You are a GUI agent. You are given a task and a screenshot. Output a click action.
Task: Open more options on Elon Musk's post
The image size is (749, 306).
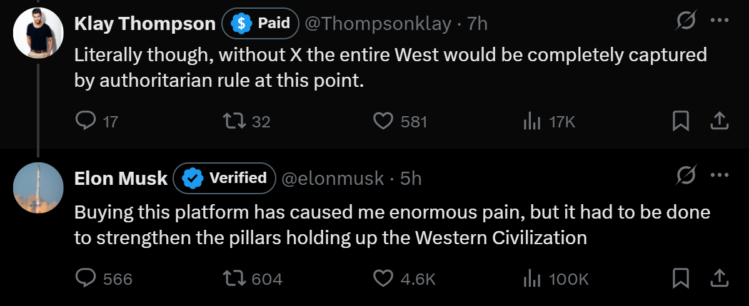click(x=720, y=178)
